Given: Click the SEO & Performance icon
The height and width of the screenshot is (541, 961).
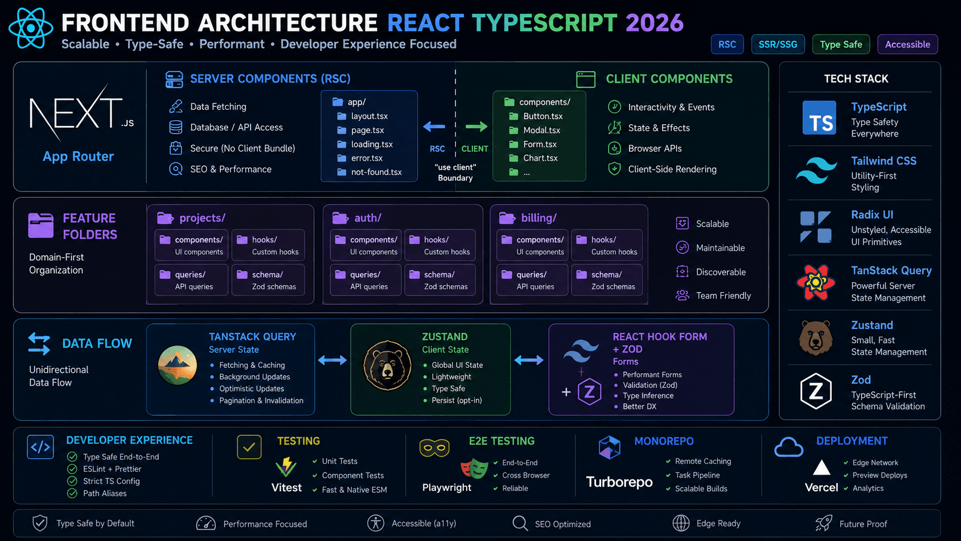Looking at the screenshot, I should click(x=176, y=169).
